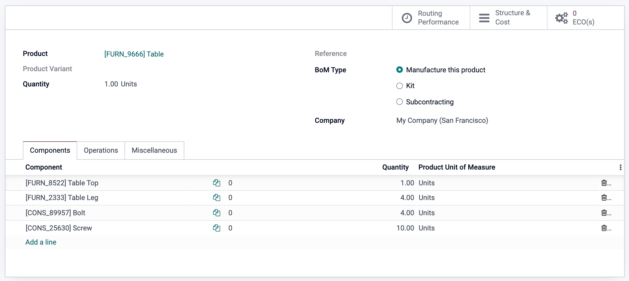This screenshot has height=281, width=629.
Task: Click the 0 value in Table Leg row
Action: pyautogui.click(x=230, y=198)
